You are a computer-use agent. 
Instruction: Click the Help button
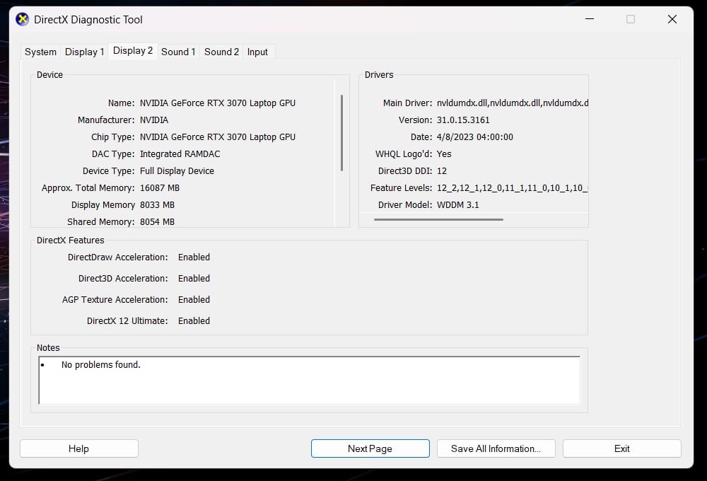[79, 448]
